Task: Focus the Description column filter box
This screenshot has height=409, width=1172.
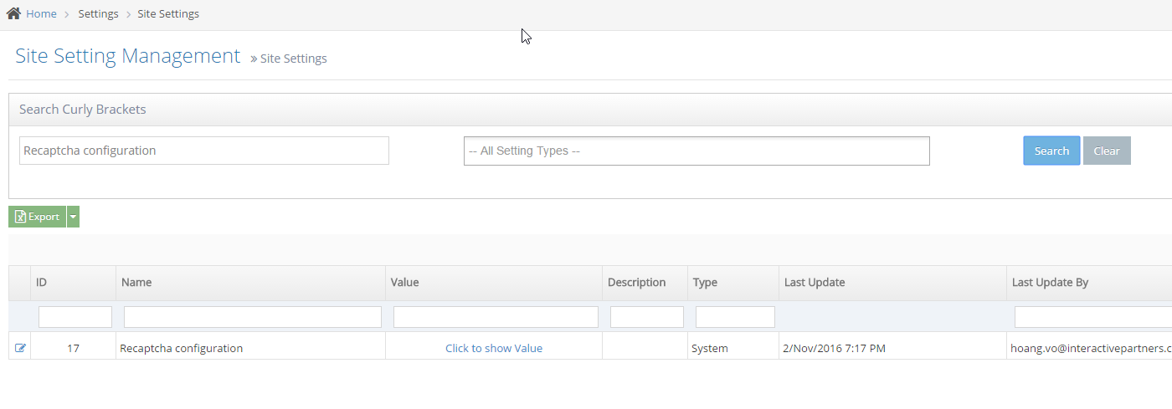Action: (646, 317)
